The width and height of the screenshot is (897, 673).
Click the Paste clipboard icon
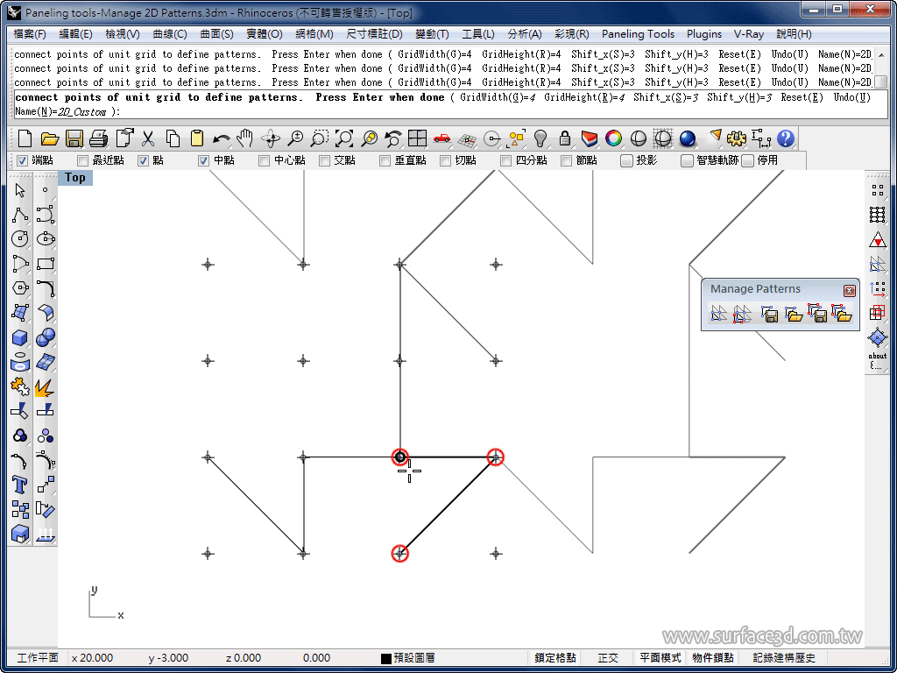point(197,138)
